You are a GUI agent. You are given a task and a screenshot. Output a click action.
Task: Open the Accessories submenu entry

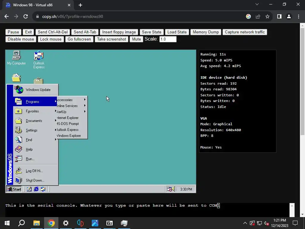point(72,100)
